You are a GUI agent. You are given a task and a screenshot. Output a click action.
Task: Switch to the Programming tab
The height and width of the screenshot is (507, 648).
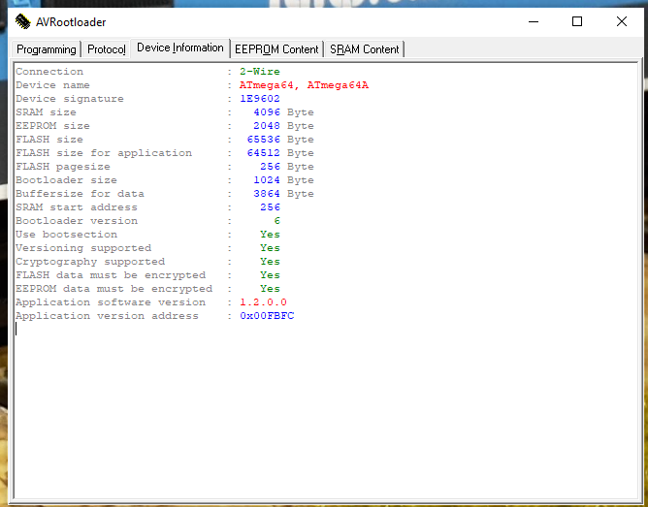coord(46,49)
